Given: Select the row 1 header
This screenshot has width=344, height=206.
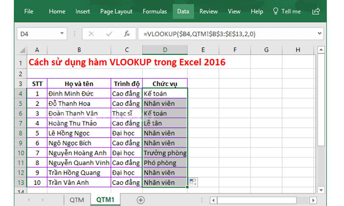Looking at the screenshot, I should click(x=21, y=63).
